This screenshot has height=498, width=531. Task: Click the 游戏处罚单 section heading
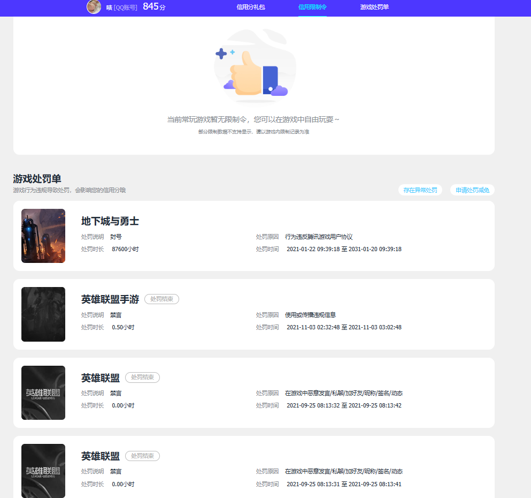click(x=37, y=179)
